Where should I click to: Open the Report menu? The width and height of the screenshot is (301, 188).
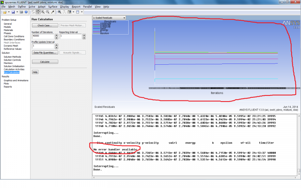click(x=76, y=6)
